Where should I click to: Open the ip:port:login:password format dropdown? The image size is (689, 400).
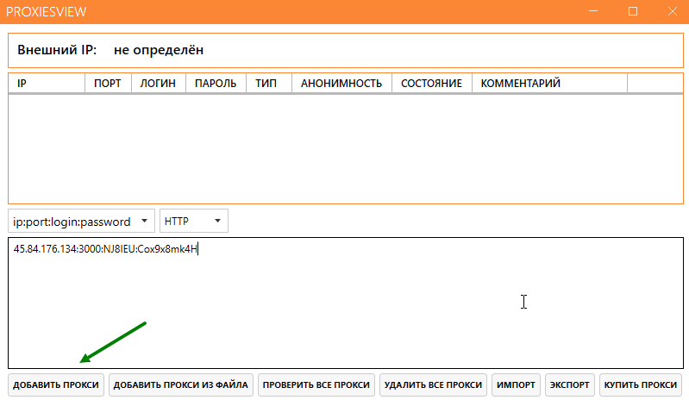pos(81,221)
